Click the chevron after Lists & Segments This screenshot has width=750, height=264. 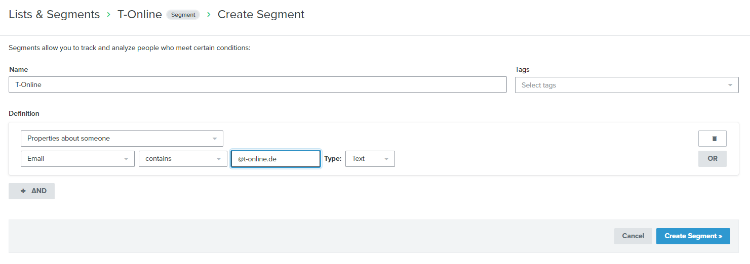(x=108, y=15)
